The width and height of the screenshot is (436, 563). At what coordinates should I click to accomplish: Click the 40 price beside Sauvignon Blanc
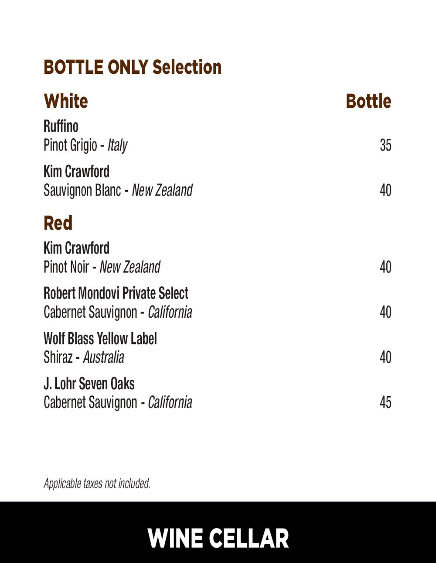pos(385,190)
